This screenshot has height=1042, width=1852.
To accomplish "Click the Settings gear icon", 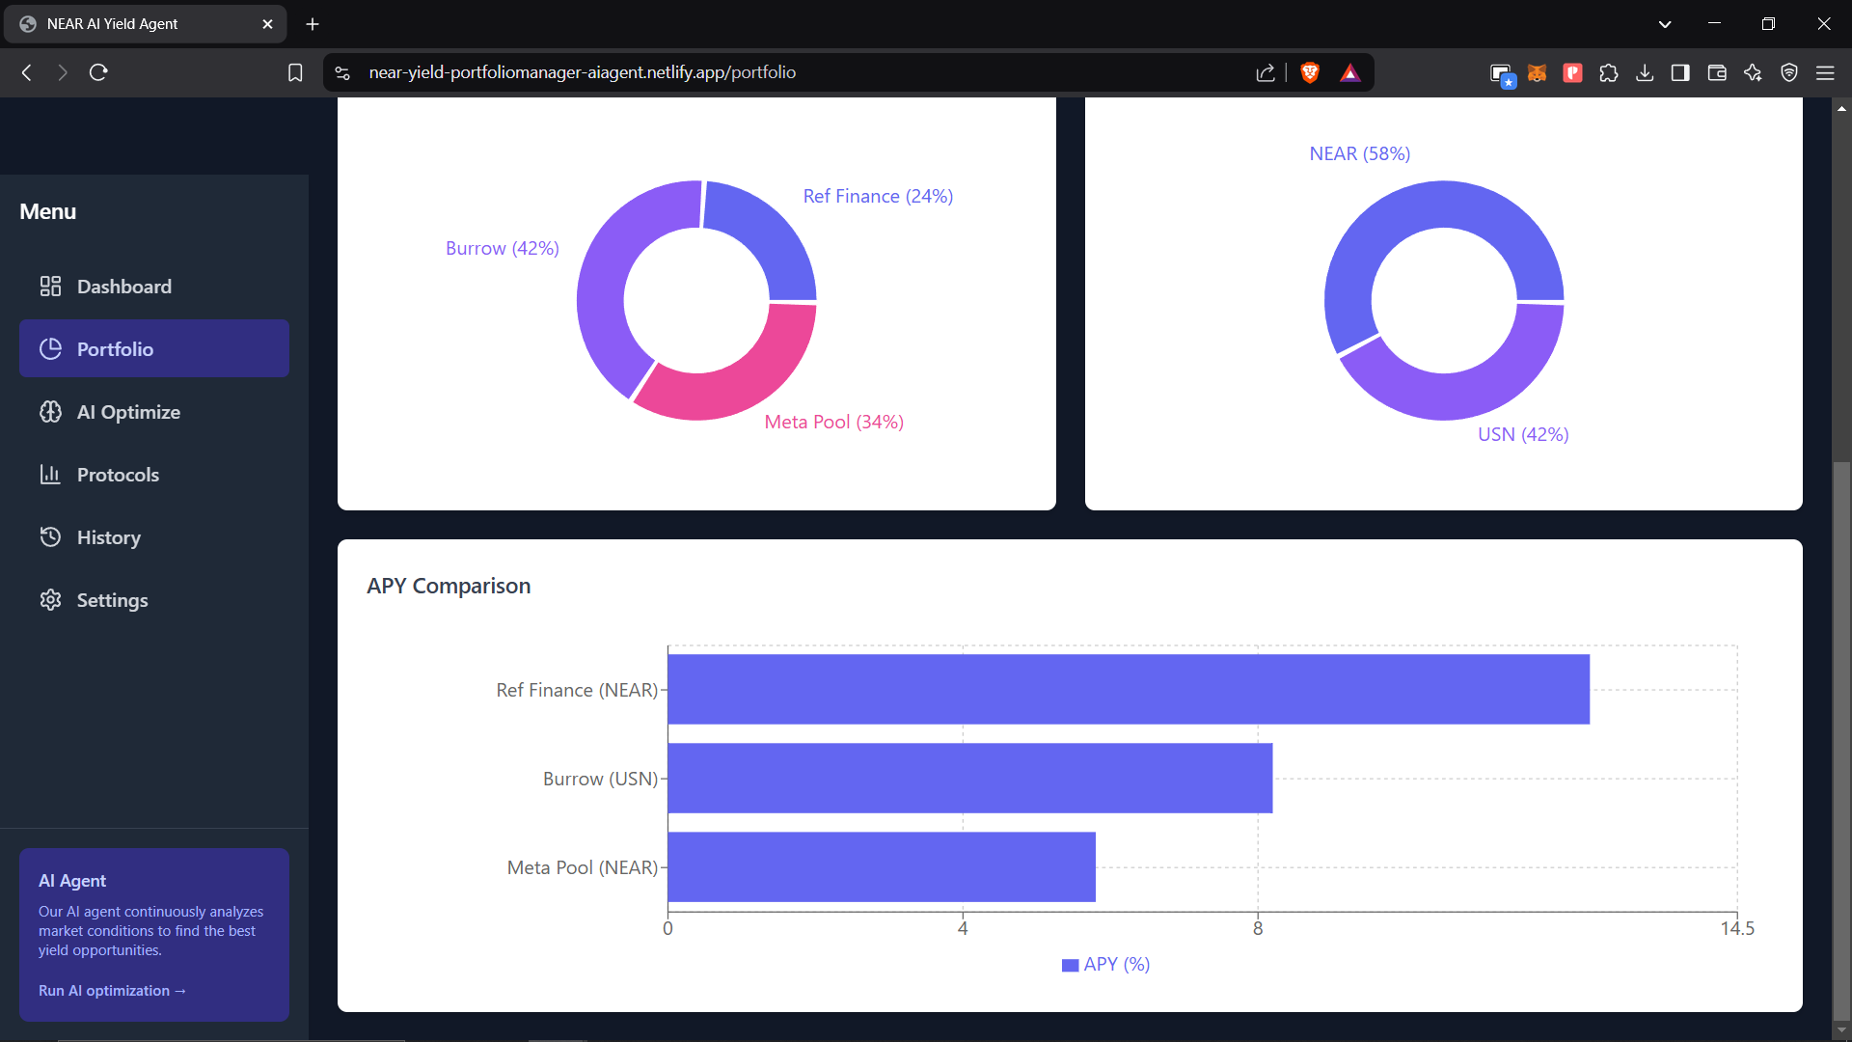I will coord(50,600).
